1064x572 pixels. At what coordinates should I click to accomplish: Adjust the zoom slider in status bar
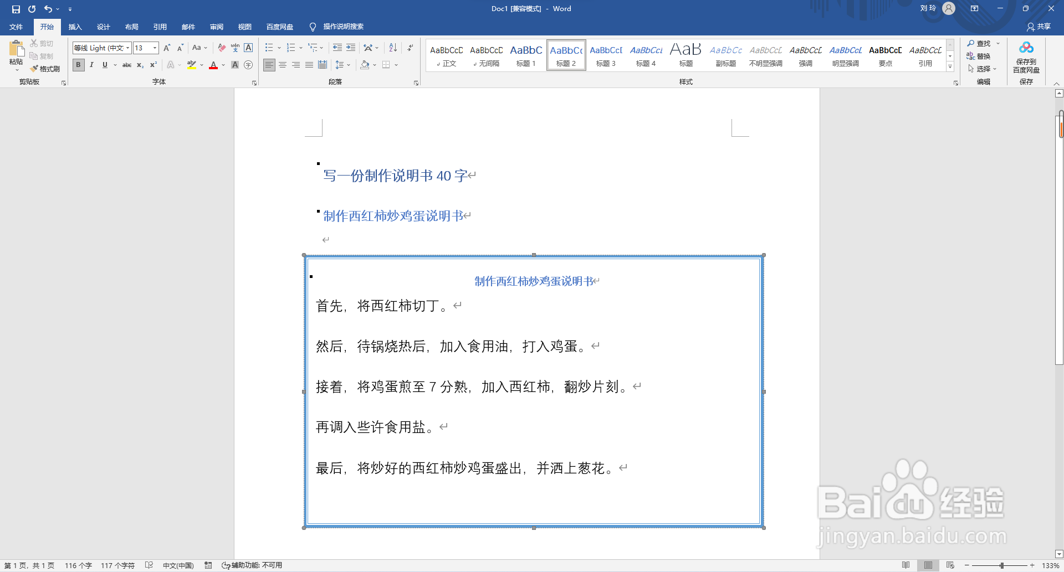(x=1001, y=565)
